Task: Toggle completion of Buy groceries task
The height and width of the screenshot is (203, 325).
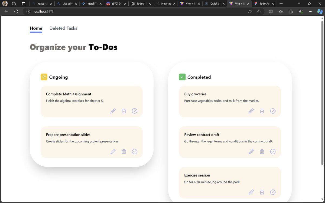Action: 273,111
